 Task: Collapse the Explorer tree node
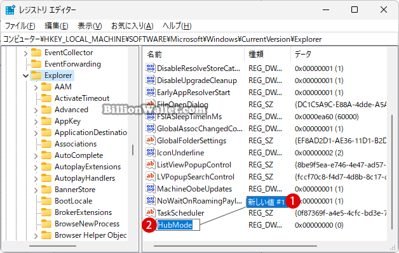coord(25,75)
